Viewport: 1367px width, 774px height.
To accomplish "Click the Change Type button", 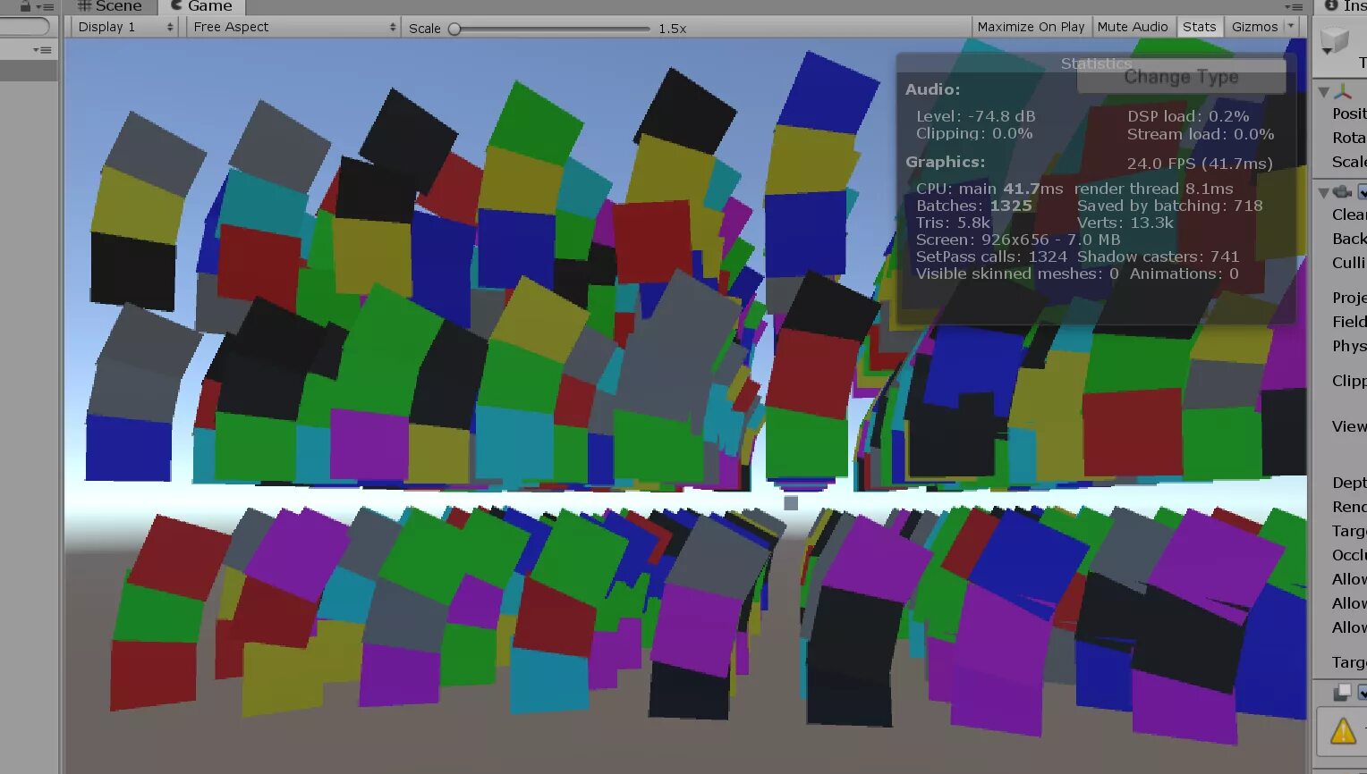I will pyautogui.click(x=1181, y=77).
